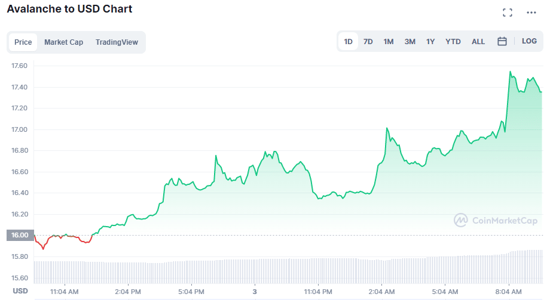Click the 2:04 AM time axis label

pyautogui.click(x=381, y=292)
